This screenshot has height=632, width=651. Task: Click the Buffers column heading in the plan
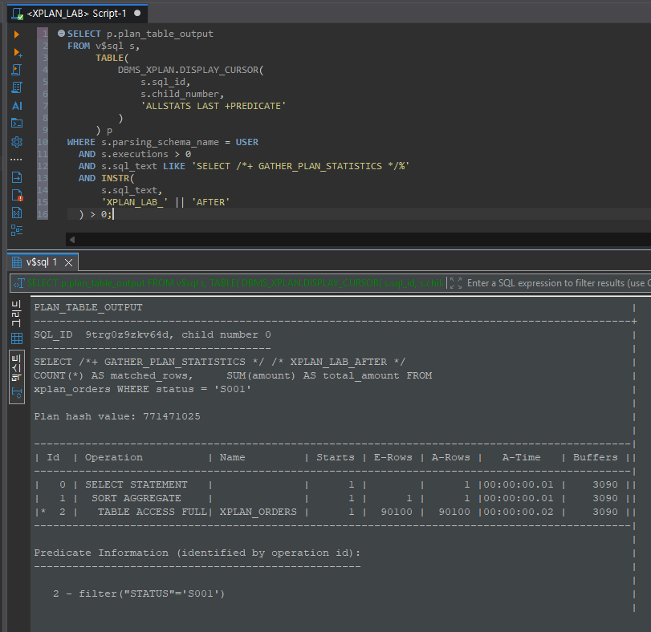596,457
